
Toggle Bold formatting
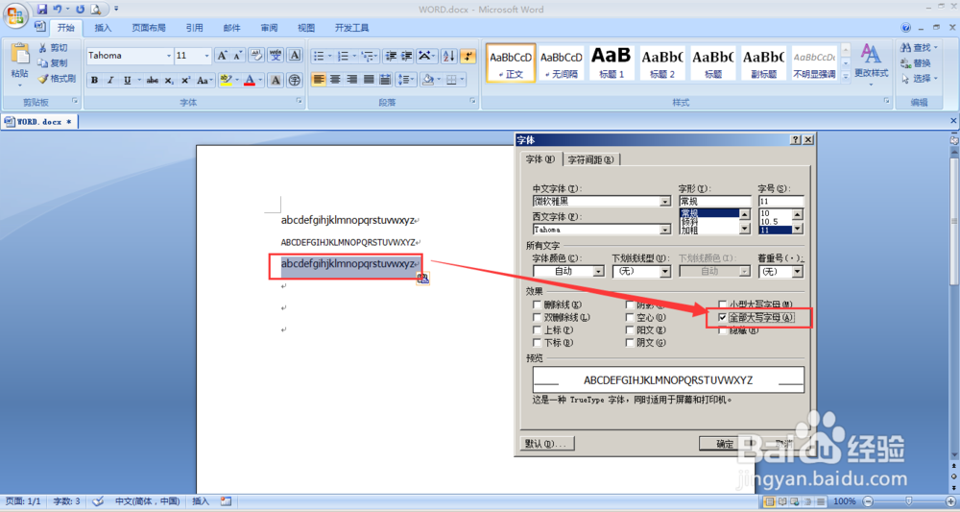[94, 81]
